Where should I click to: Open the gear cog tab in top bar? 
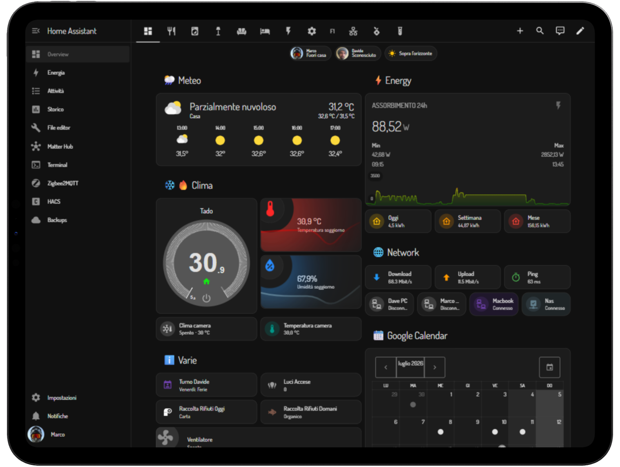312,31
